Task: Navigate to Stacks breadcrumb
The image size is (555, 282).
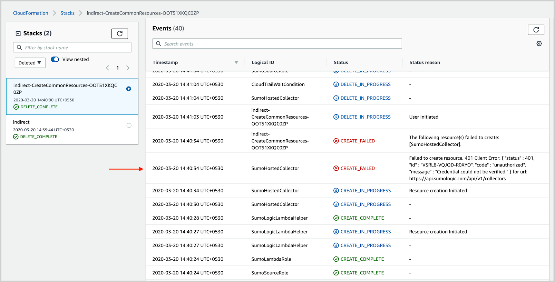Action: (67, 13)
